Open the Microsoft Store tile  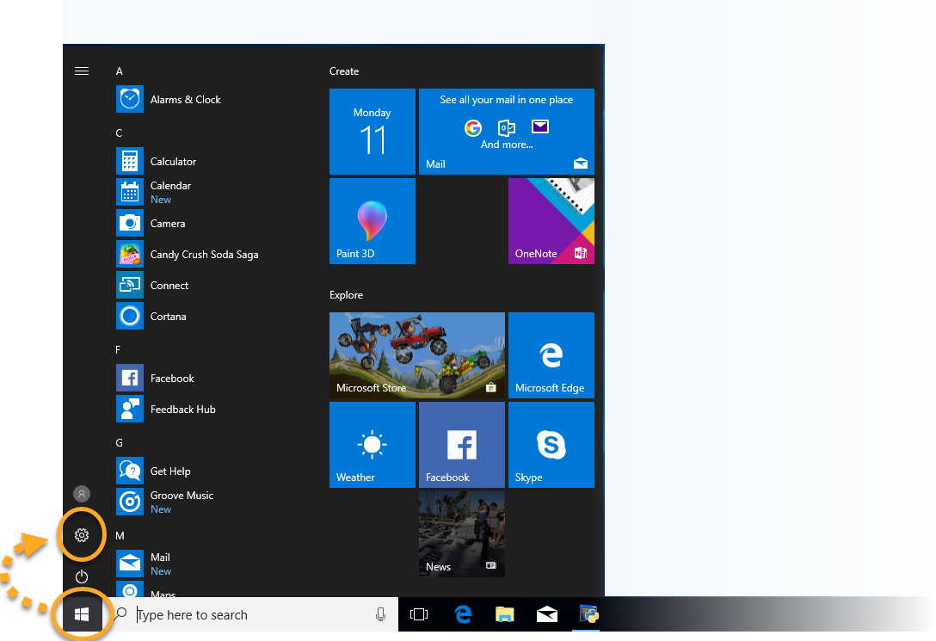[x=417, y=355]
